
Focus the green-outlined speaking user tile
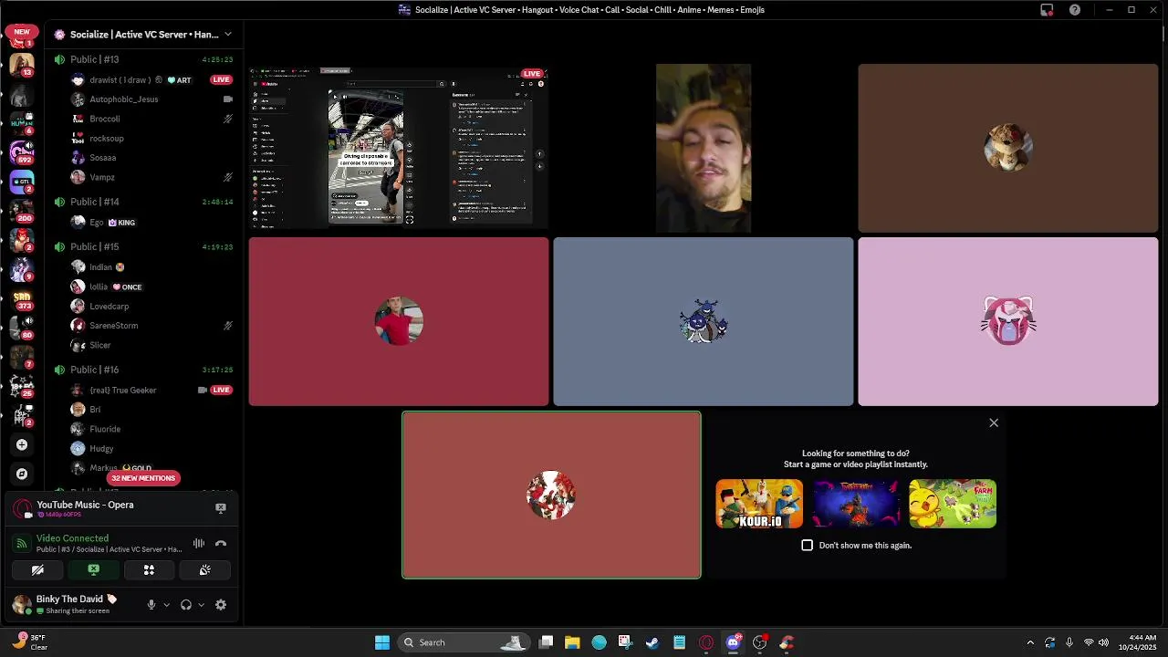(x=551, y=495)
